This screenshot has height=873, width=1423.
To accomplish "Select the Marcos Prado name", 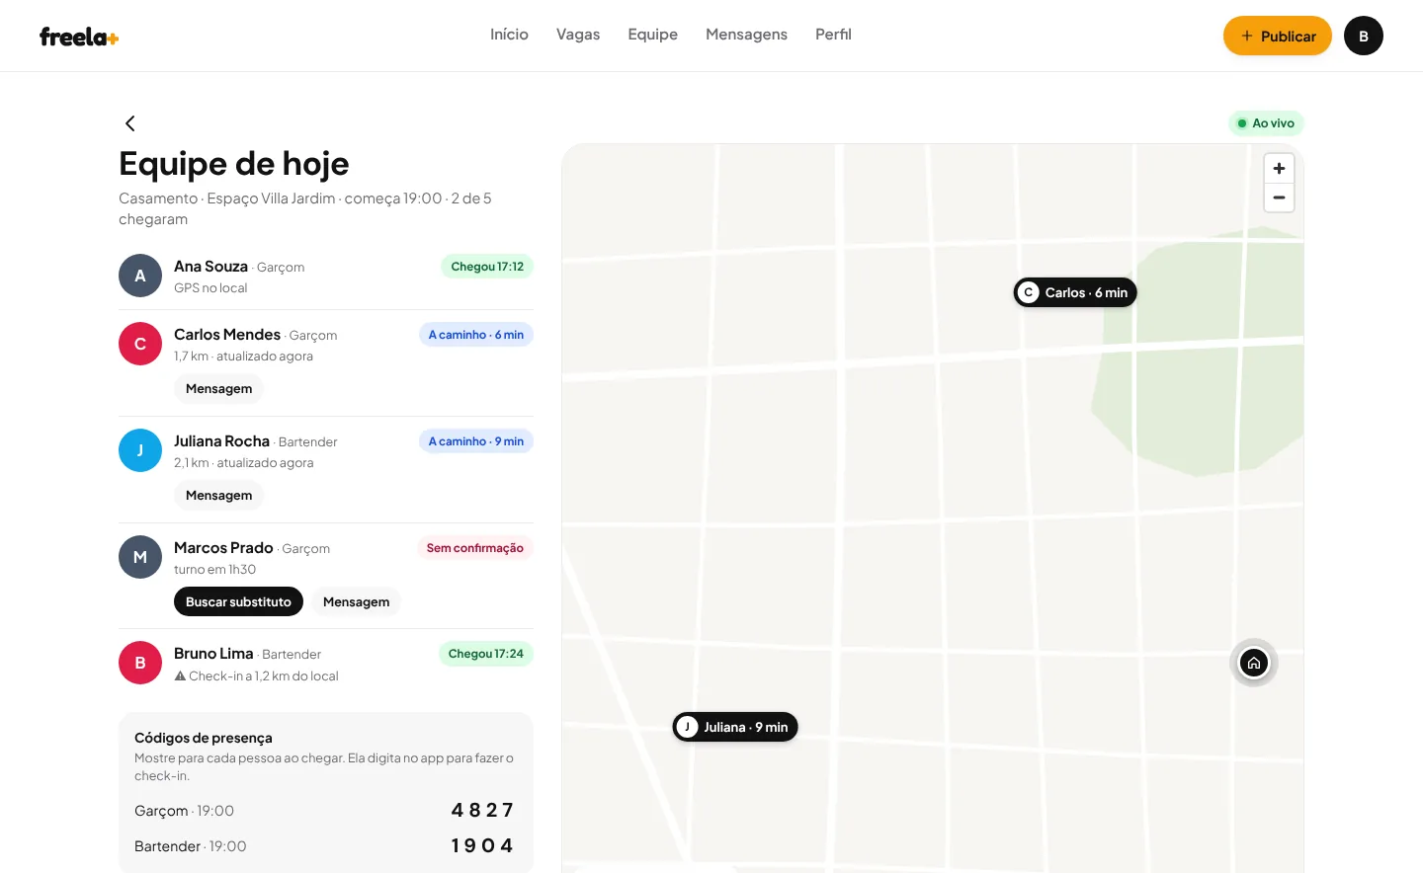I will coord(223,548).
